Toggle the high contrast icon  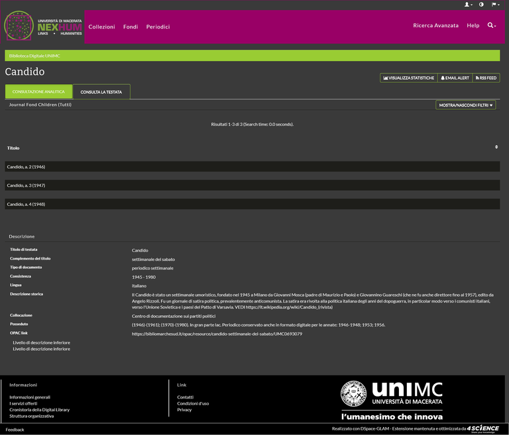tap(481, 5)
